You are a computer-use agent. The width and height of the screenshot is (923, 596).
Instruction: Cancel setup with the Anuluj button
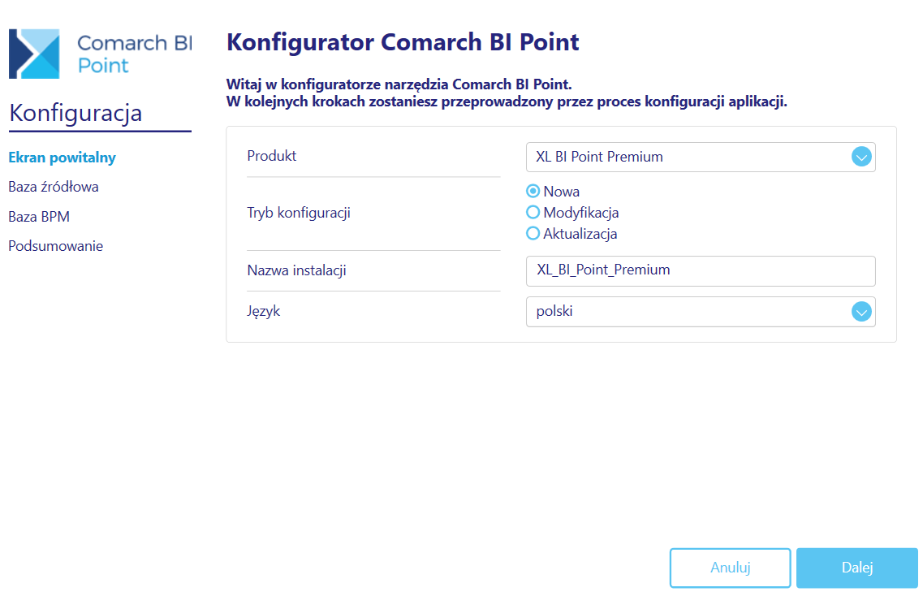tap(730, 568)
